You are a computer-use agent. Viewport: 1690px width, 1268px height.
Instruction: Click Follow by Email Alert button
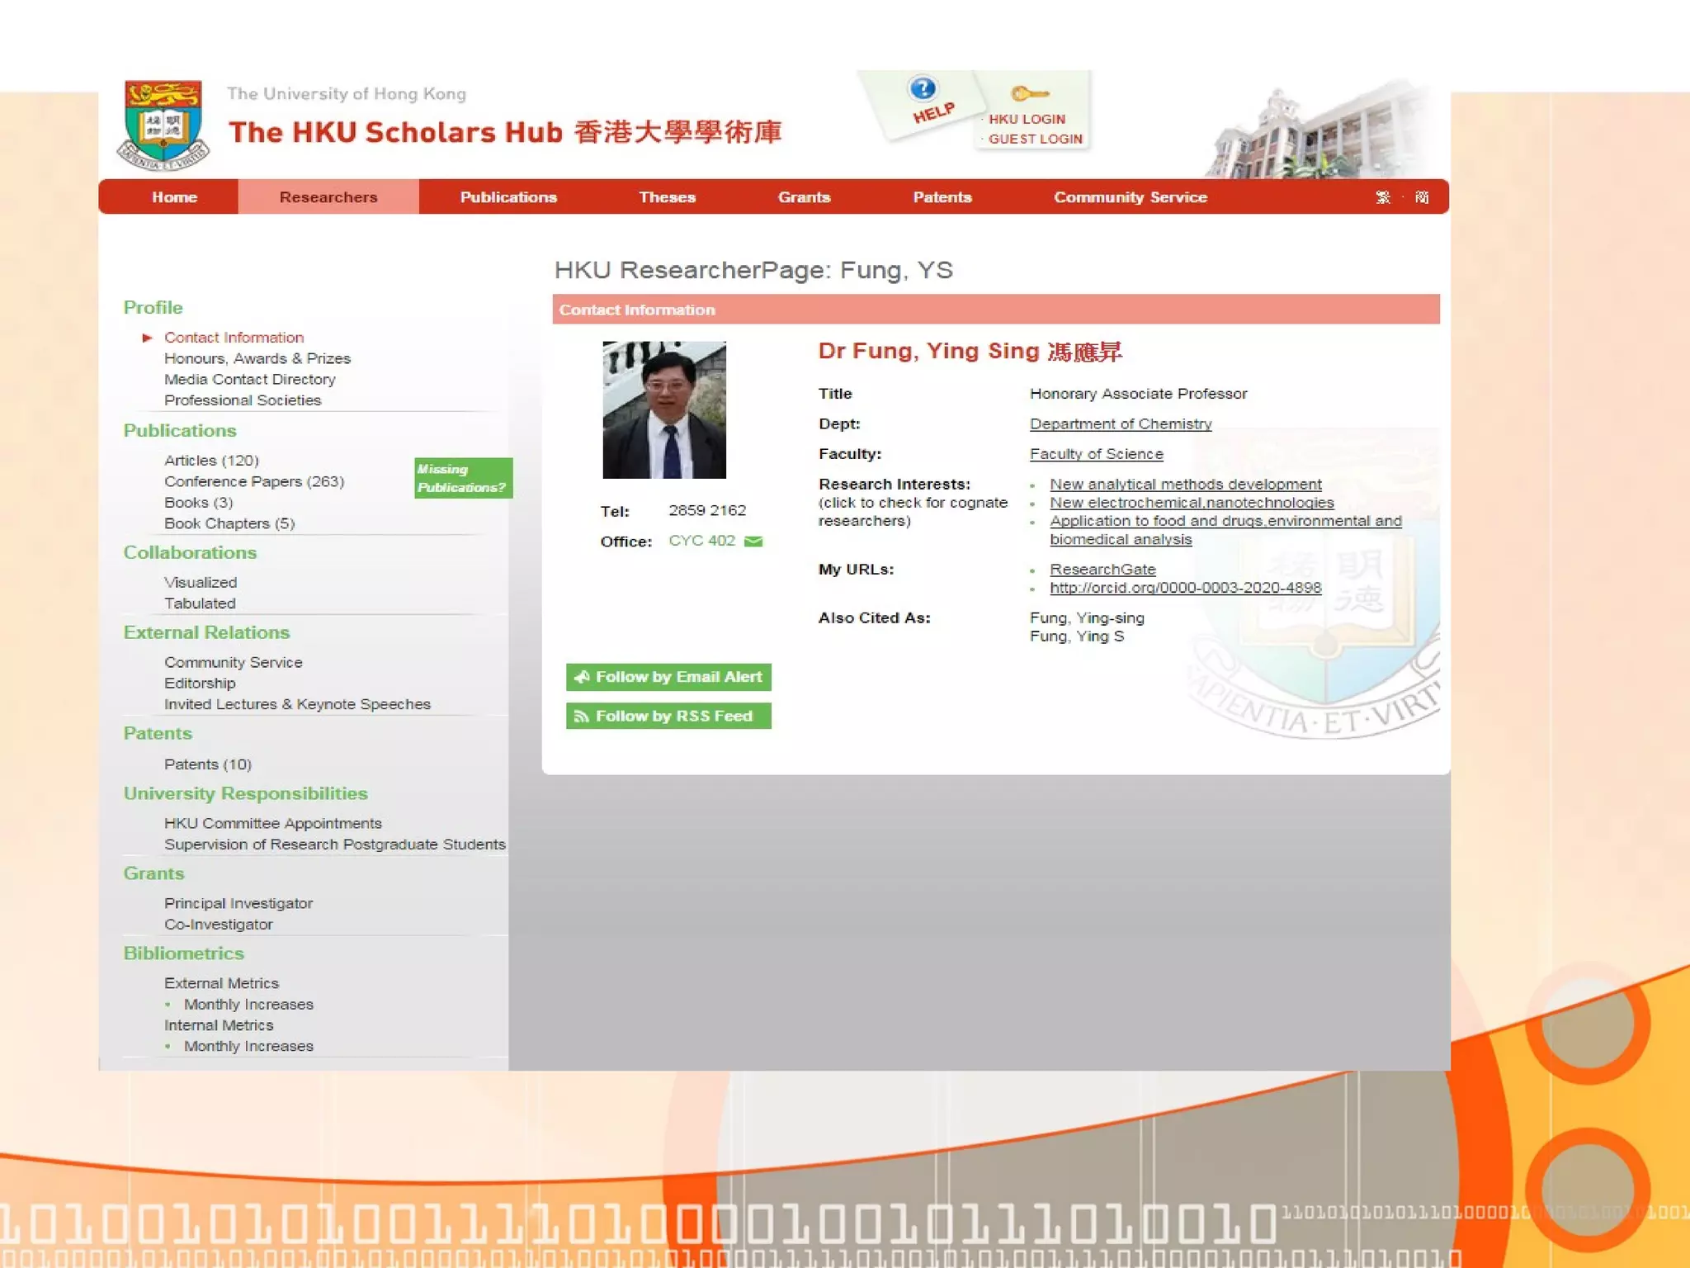point(668,677)
